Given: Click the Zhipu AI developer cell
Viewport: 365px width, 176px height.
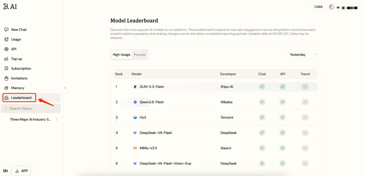Looking at the screenshot, I should coord(227,87).
